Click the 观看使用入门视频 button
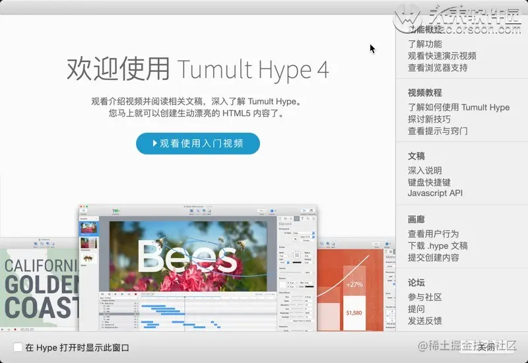The image size is (528, 363). coord(197,143)
